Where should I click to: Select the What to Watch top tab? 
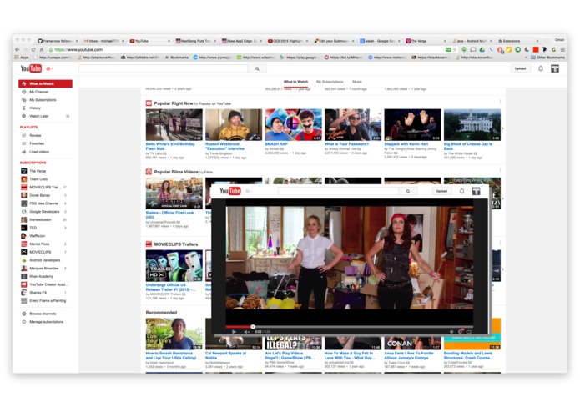tap(295, 82)
